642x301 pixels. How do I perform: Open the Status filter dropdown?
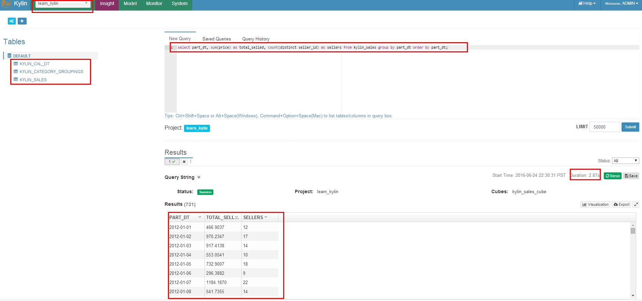pyautogui.click(x=625, y=161)
